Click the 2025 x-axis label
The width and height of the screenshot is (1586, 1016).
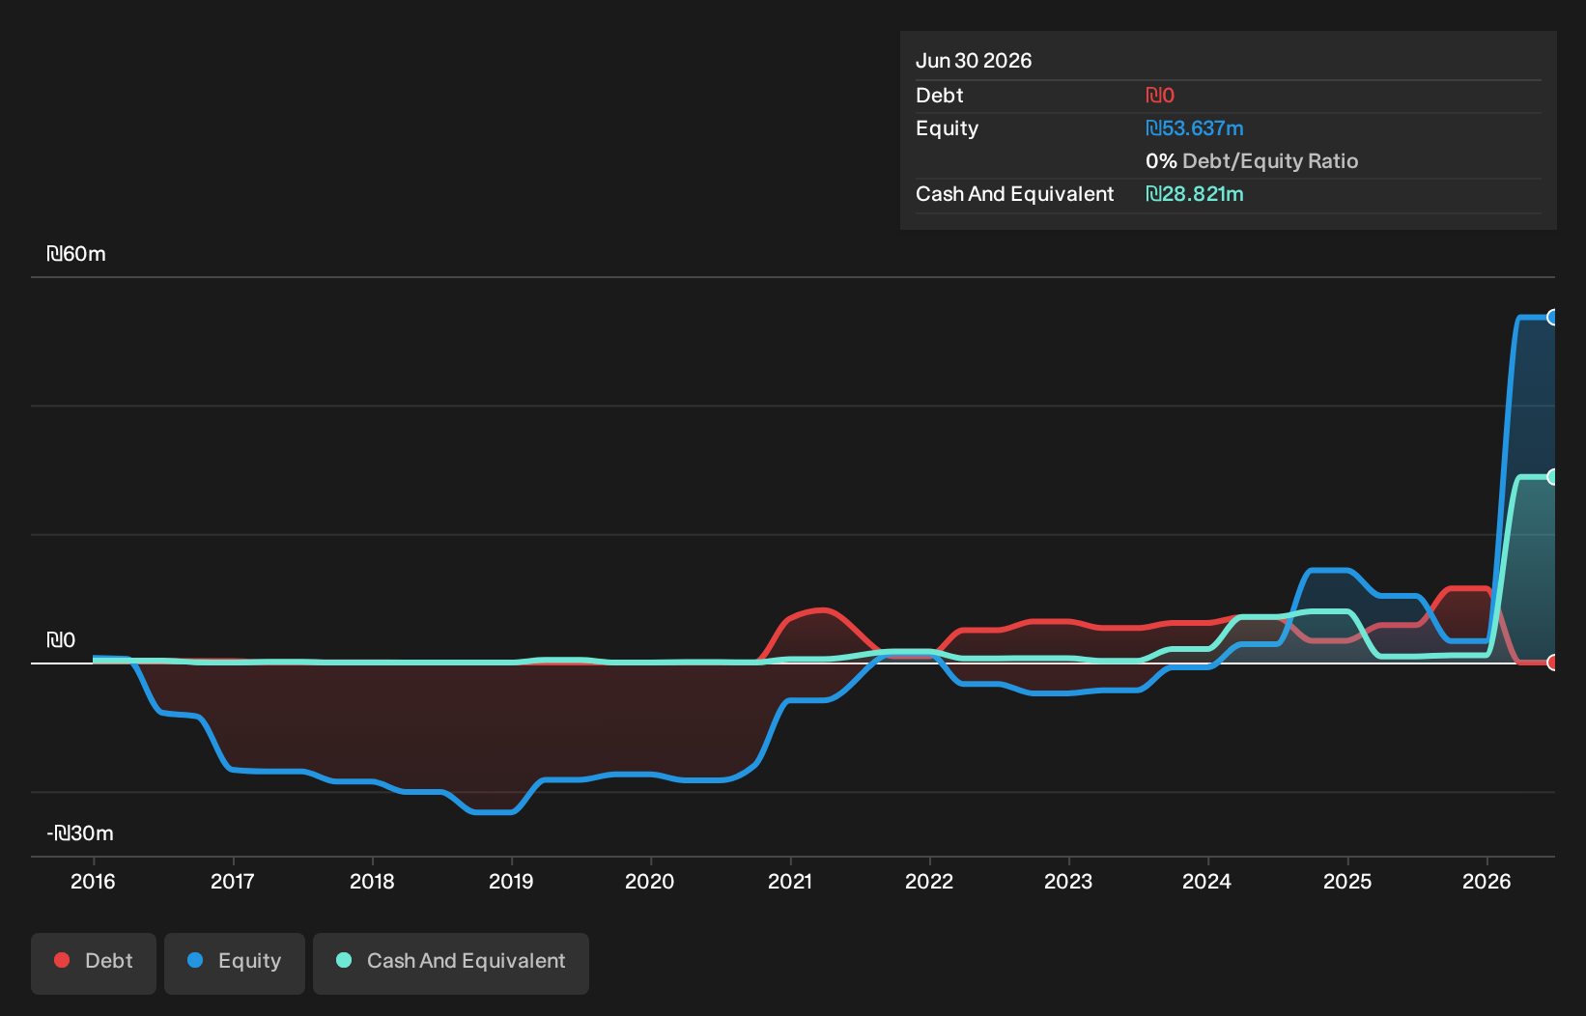(x=1347, y=882)
